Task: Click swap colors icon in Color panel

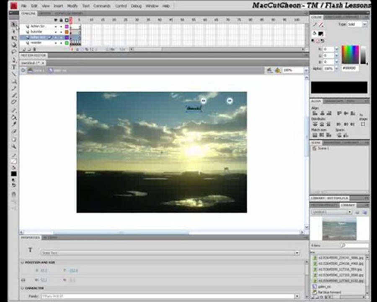Action: click(323, 41)
